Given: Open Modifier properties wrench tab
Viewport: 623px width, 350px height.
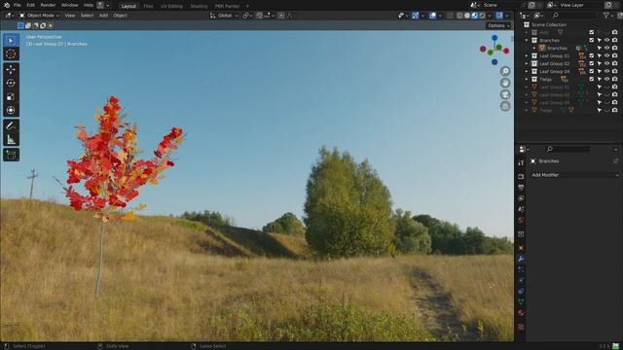Looking at the screenshot, I should click(521, 259).
